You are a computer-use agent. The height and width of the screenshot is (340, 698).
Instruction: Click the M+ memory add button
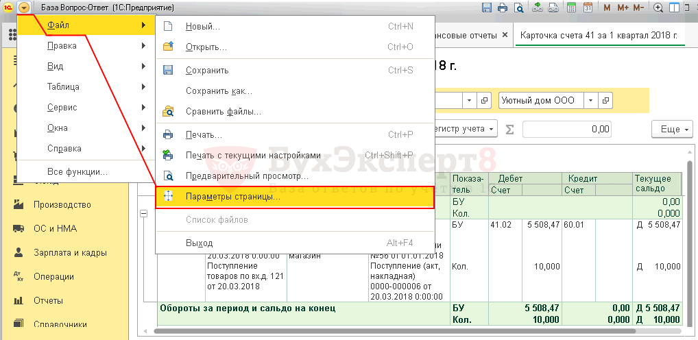pos(623,7)
